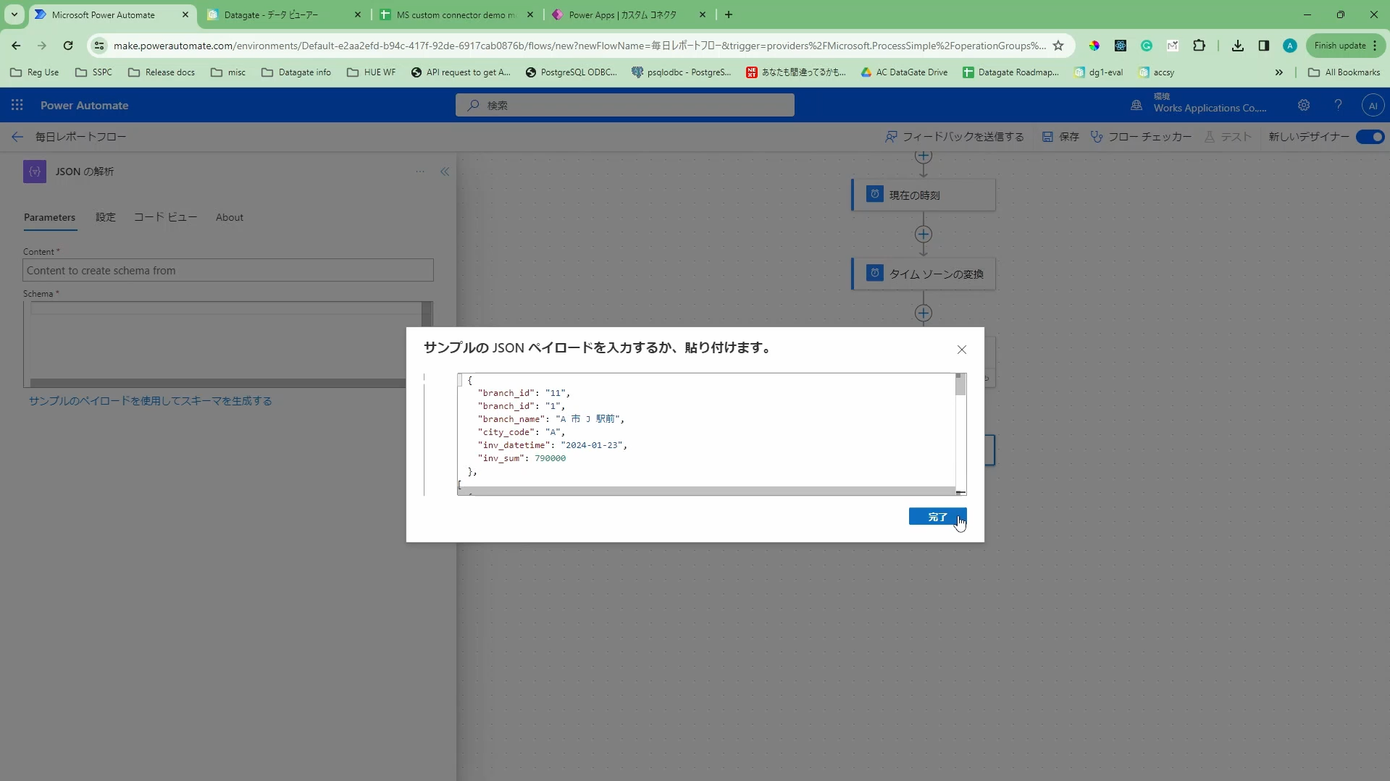This screenshot has height=781, width=1390.
Task: Go back using the flow back arrow
Action: coord(17,137)
